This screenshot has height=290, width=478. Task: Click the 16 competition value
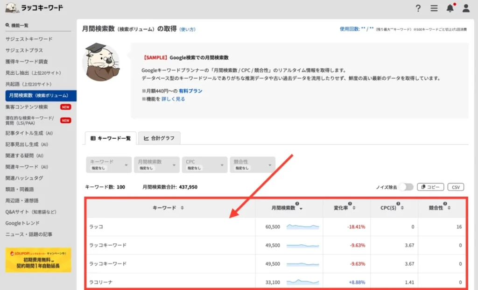pyautogui.click(x=459, y=226)
